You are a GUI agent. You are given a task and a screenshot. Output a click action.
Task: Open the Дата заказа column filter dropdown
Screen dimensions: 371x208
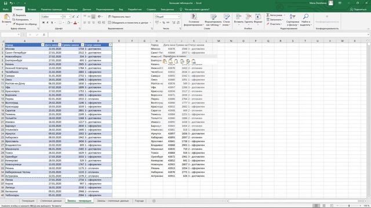pyautogui.click(x=60, y=45)
